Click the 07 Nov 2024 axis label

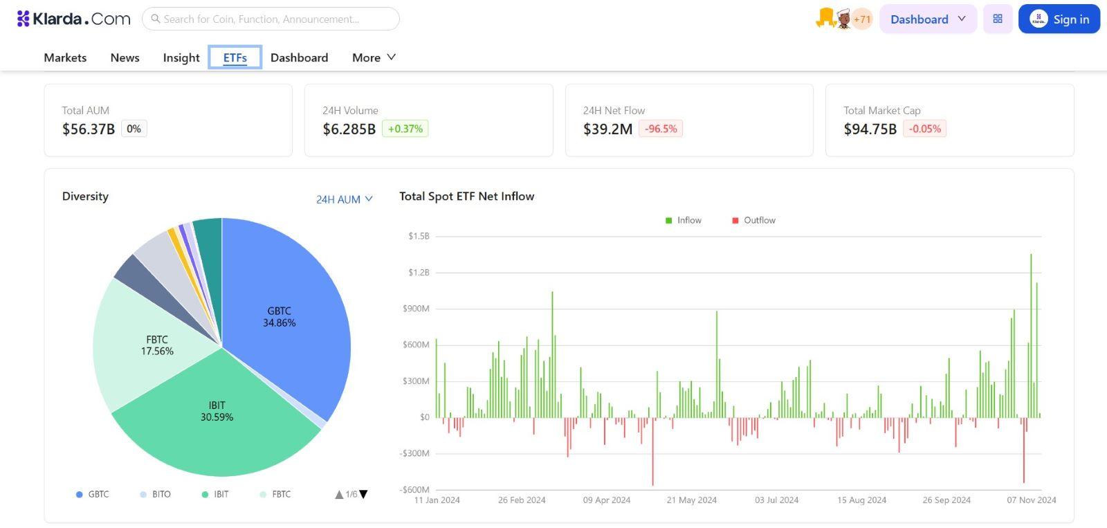coord(1032,500)
